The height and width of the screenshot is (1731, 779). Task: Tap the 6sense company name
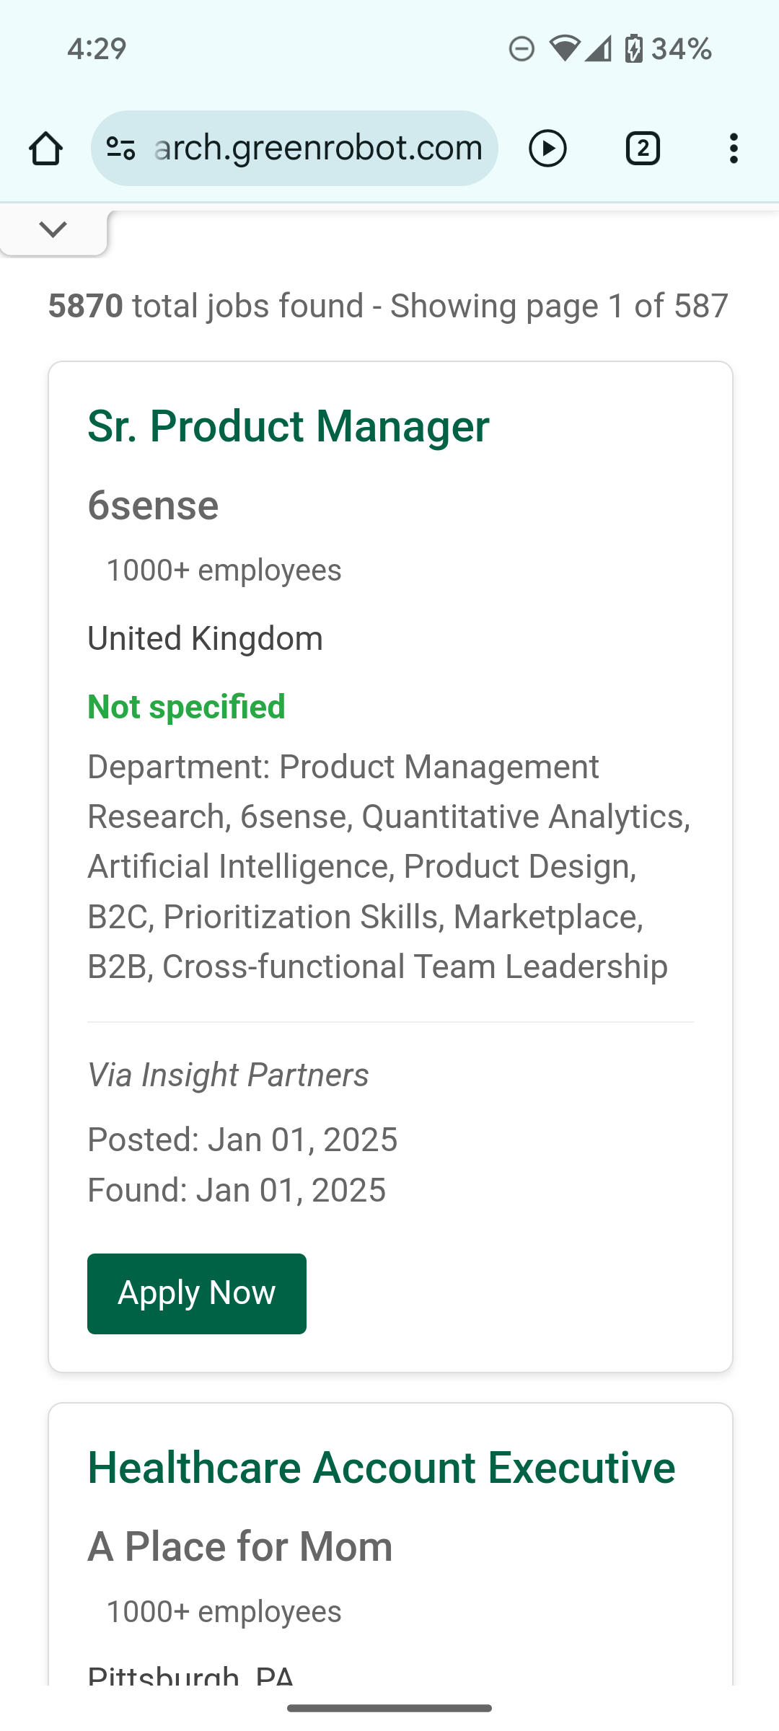153,505
